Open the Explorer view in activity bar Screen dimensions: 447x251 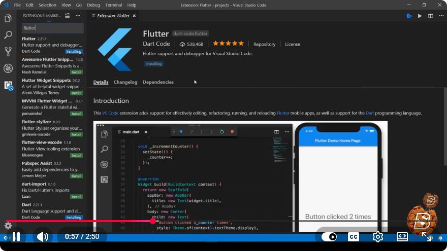pos(8,18)
